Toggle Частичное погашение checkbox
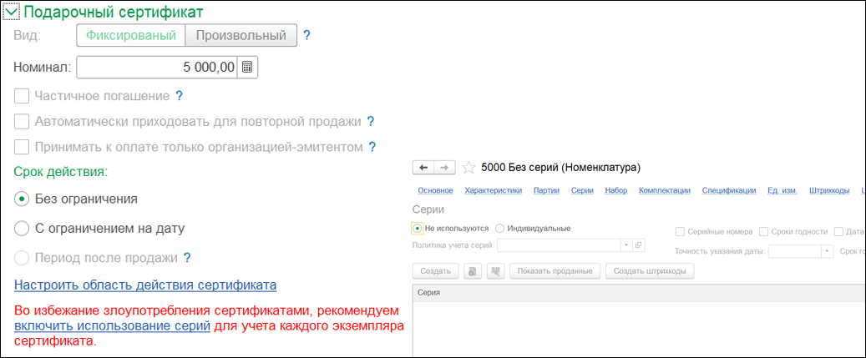Screen dimensions: 866x358 [x=22, y=96]
